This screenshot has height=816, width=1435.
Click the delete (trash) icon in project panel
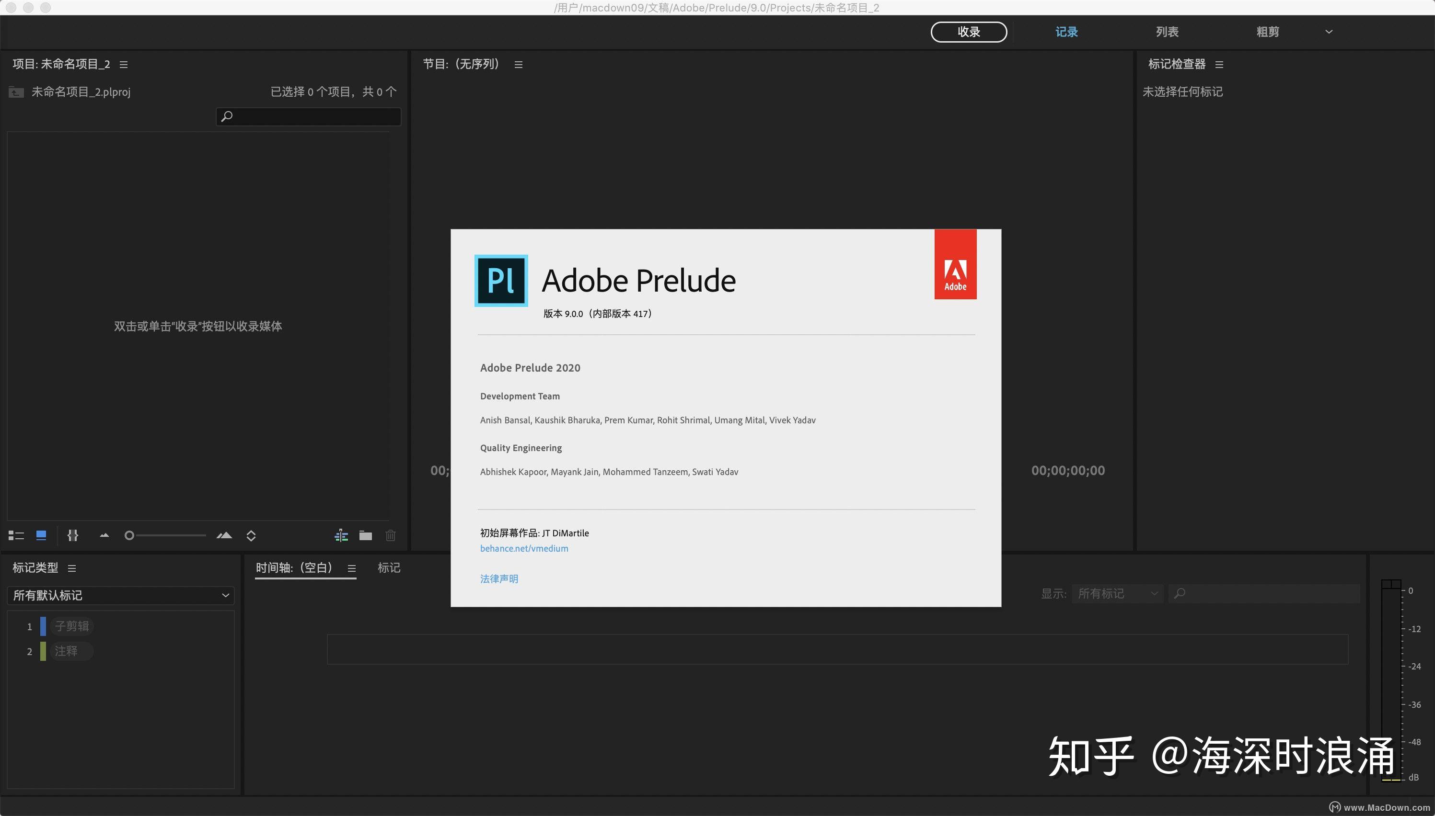click(391, 535)
